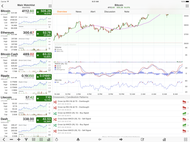The width and height of the screenshot is (190, 142).
Task: Expand Cross Up MACD 08:15 row chevron
Action: tap(188, 114)
